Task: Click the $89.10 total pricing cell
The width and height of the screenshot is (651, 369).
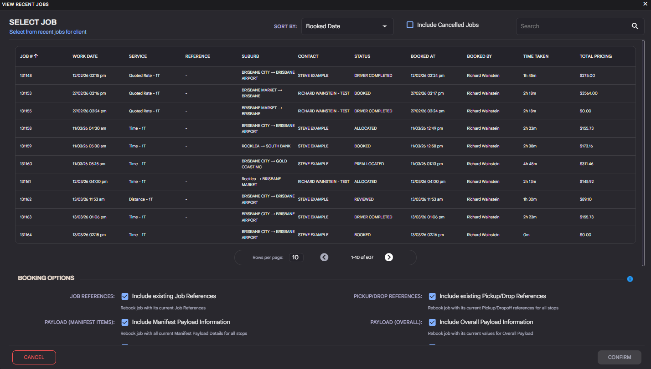Action: [586, 199]
